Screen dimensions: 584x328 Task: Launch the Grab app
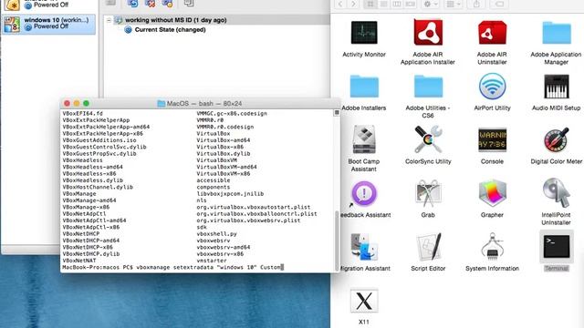coord(428,193)
